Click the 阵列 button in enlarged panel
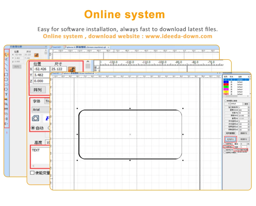 coord(38,90)
